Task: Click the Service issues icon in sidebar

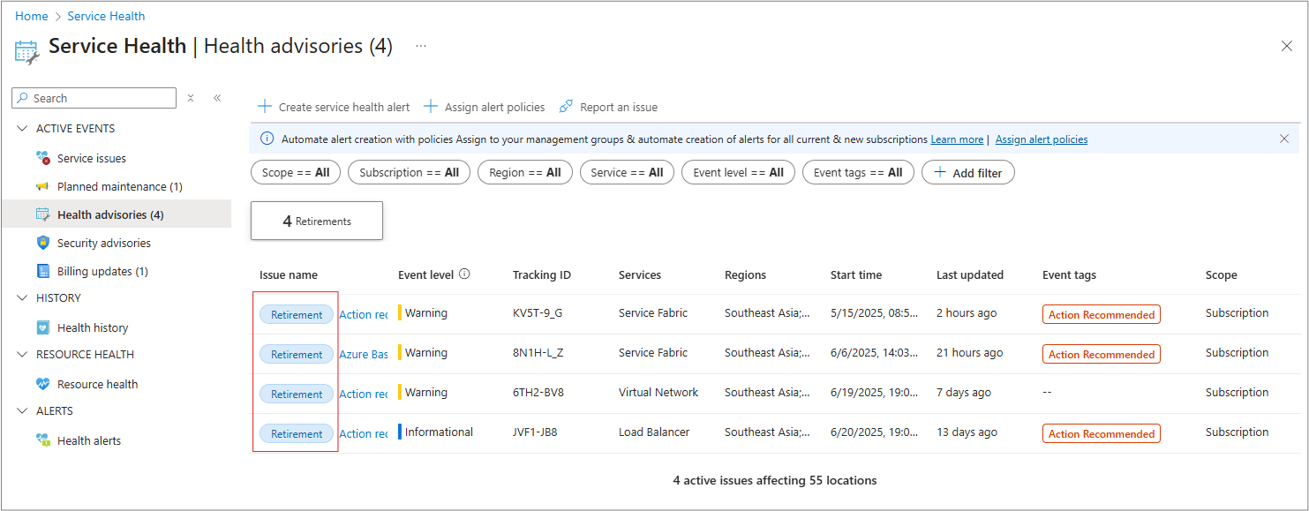Action: [43, 158]
